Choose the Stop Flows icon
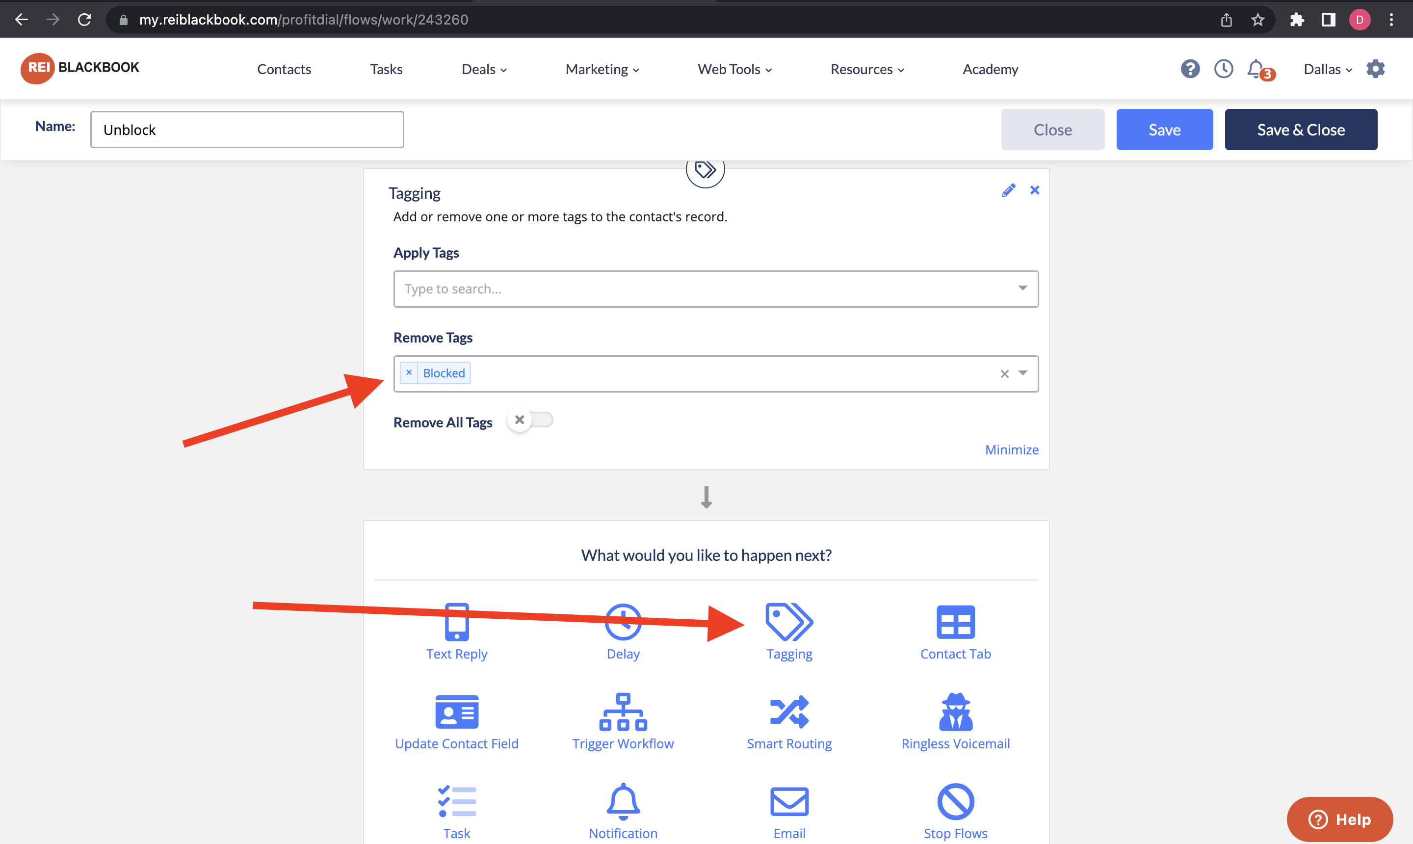This screenshot has width=1413, height=844. pos(955,801)
